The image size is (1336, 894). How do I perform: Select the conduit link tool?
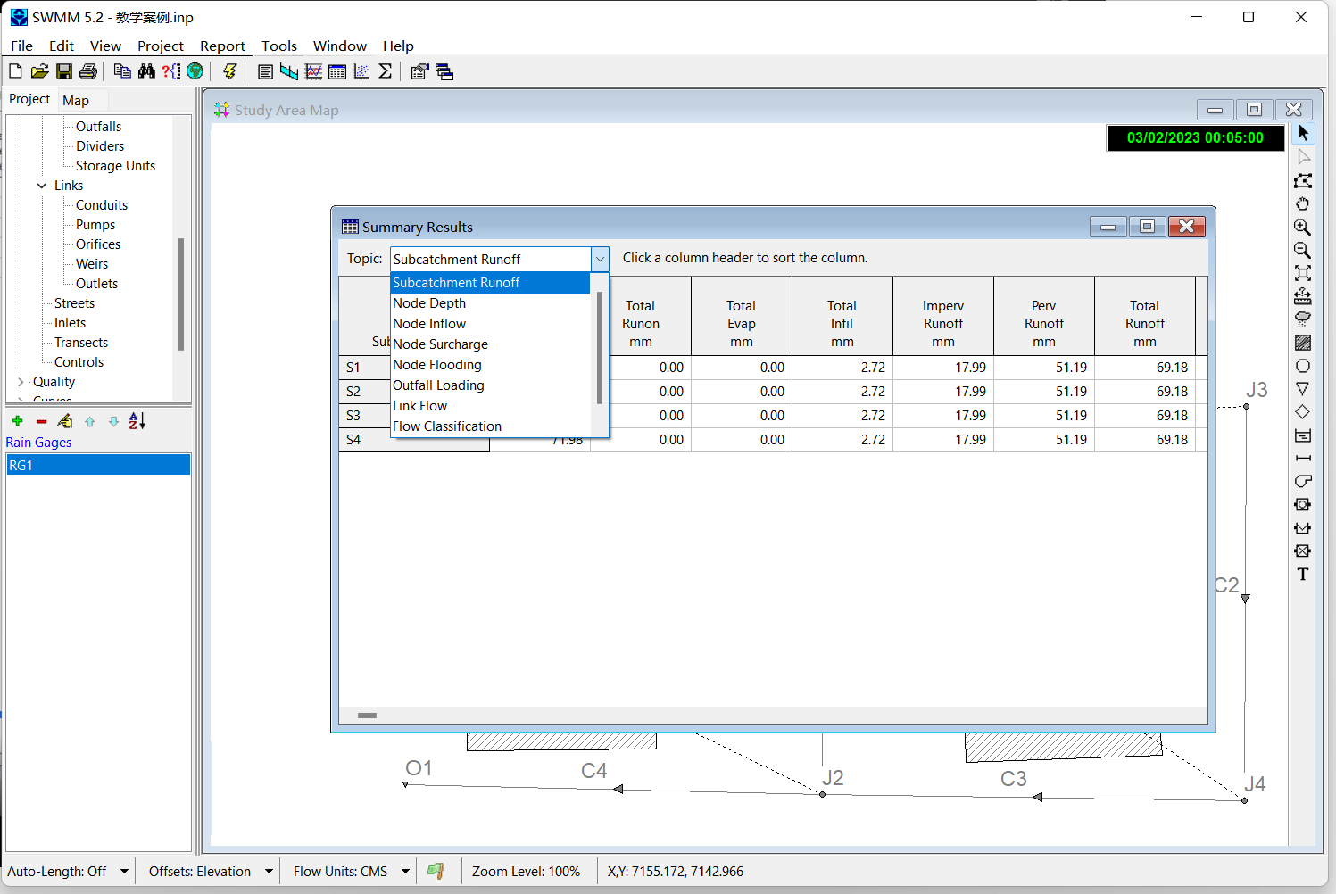pyautogui.click(x=1303, y=458)
